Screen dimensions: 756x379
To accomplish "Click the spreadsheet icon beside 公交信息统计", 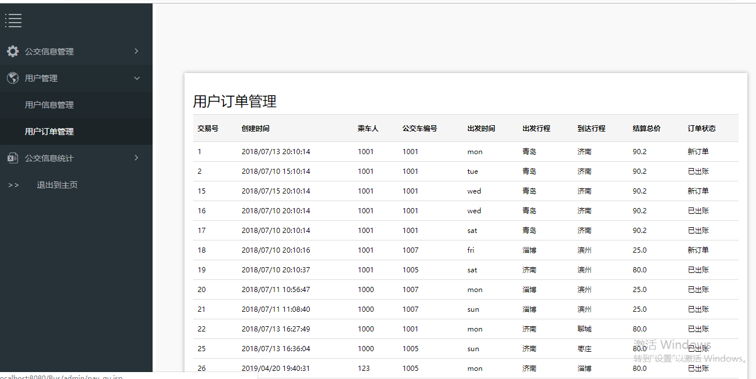I will (13, 158).
